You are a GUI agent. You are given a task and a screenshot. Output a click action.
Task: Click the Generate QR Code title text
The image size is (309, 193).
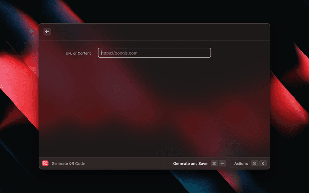click(x=68, y=164)
